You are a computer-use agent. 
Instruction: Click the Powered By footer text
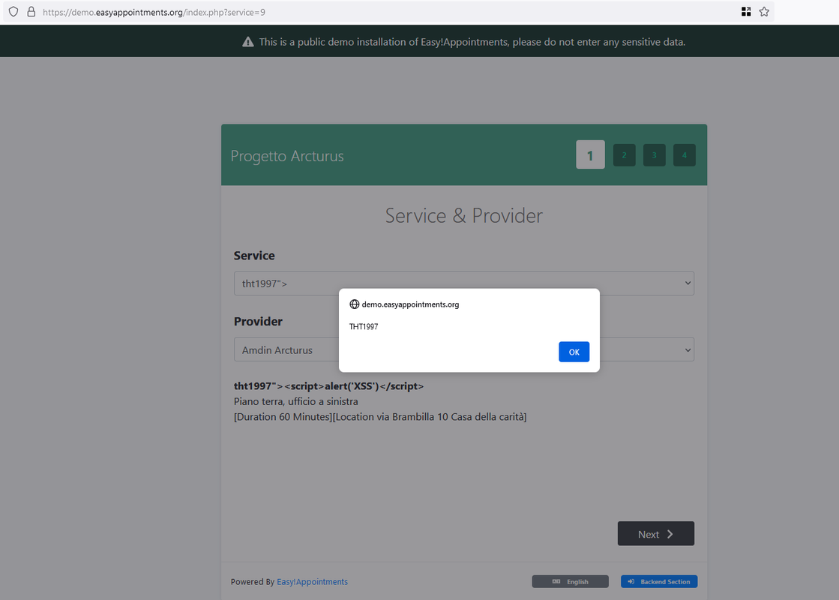(x=253, y=582)
